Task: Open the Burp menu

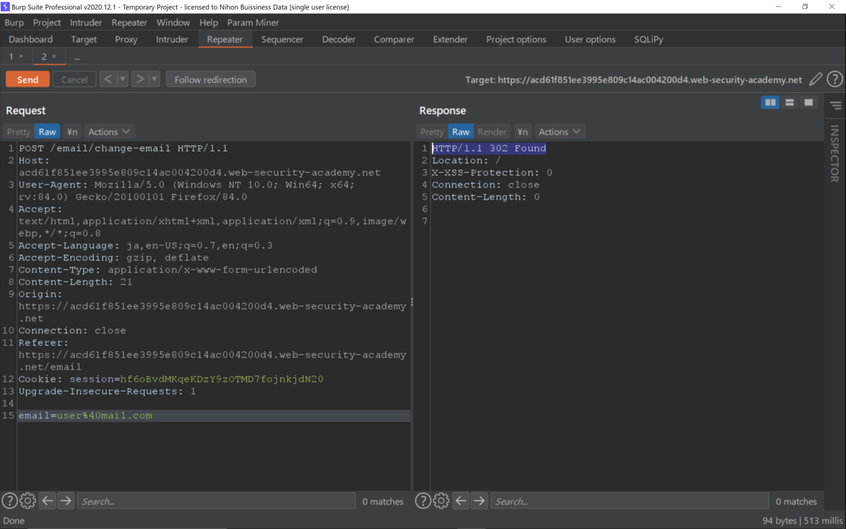Action: (x=14, y=23)
